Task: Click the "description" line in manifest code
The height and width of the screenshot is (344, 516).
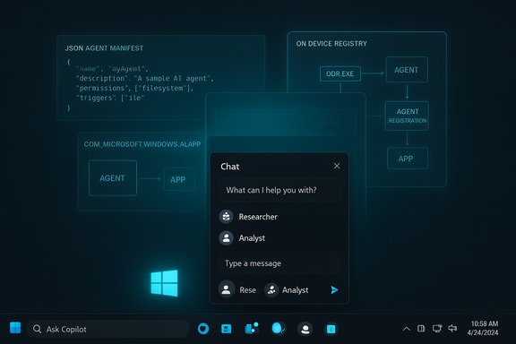Action: point(145,78)
